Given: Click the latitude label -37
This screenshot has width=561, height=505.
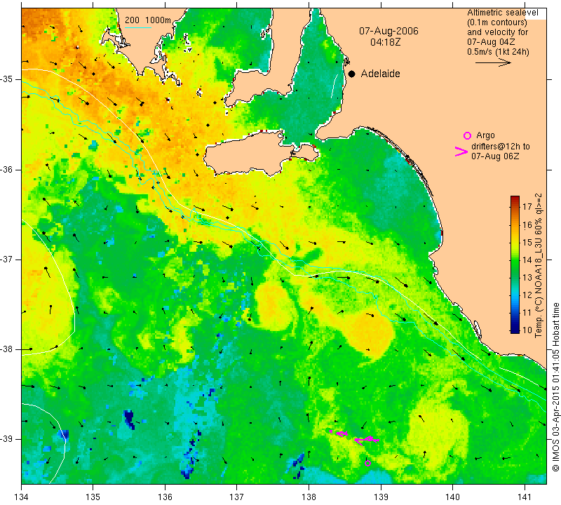Looking at the screenshot, I should [x=7, y=259].
